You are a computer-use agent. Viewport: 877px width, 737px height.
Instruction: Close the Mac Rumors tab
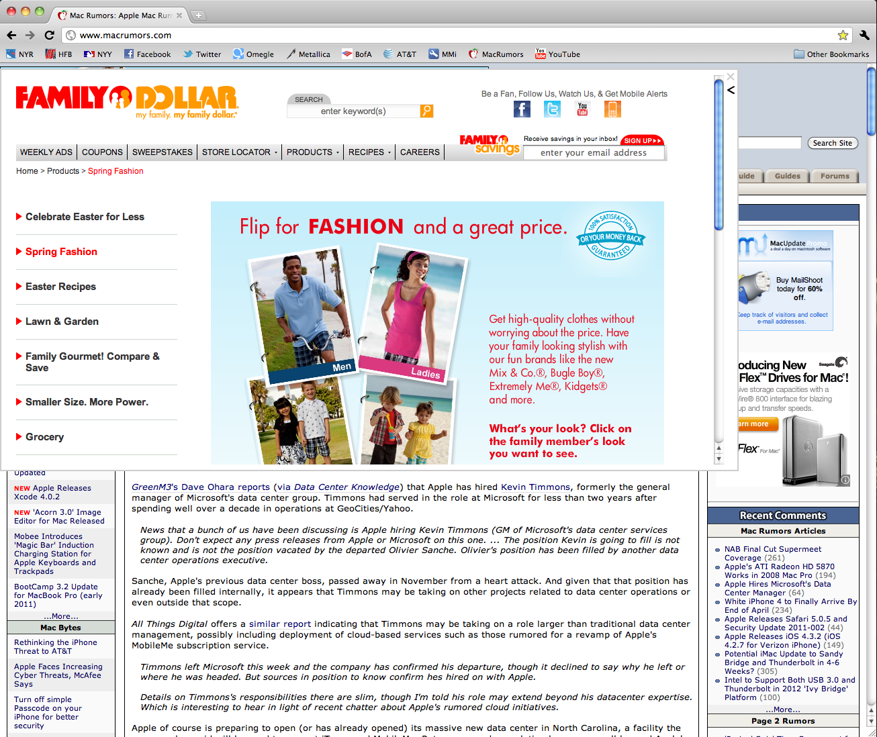coord(179,15)
